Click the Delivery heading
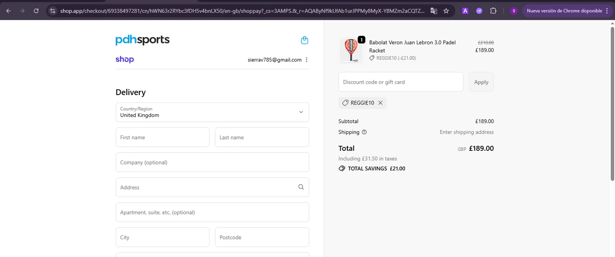The image size is (615, 257). 130,92
